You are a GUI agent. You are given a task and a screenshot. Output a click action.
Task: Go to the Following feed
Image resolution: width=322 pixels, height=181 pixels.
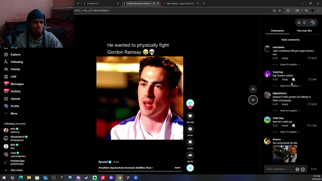point(14,62)
